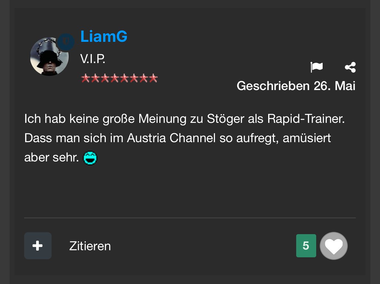Viewport: 380px width, 284px height.
Task: Quote the post via Zitieren
Action: coord(90,246)
